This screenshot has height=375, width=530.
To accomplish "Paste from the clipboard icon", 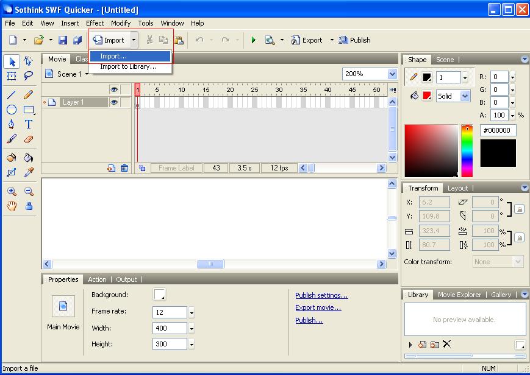I will tap(179, 40).
